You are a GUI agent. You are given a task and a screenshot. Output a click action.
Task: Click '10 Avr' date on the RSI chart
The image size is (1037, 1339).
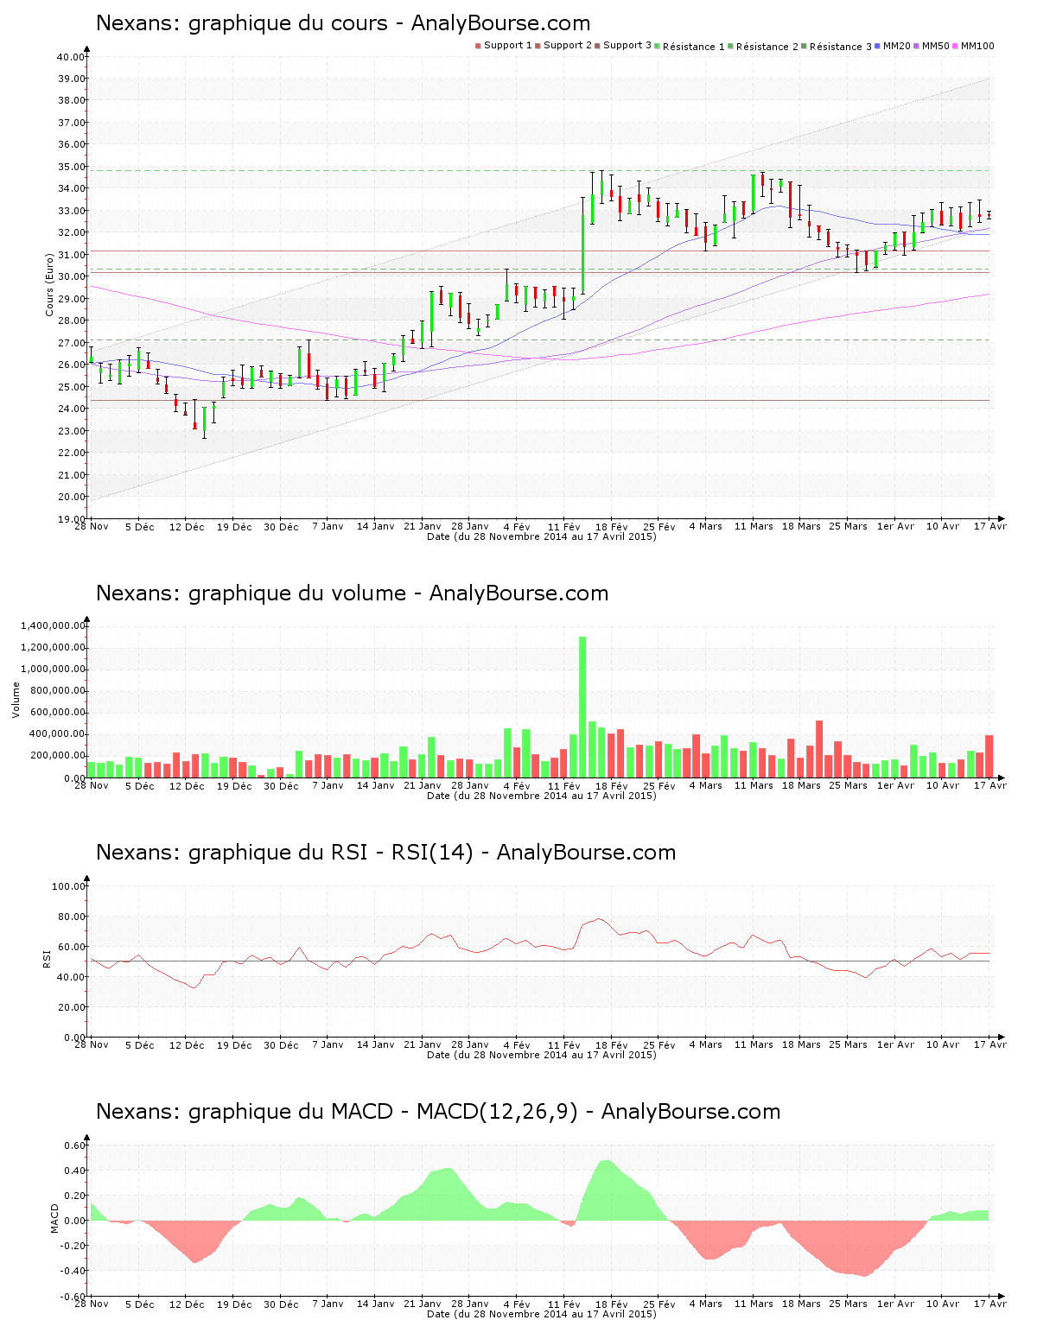coord(943,1044)
